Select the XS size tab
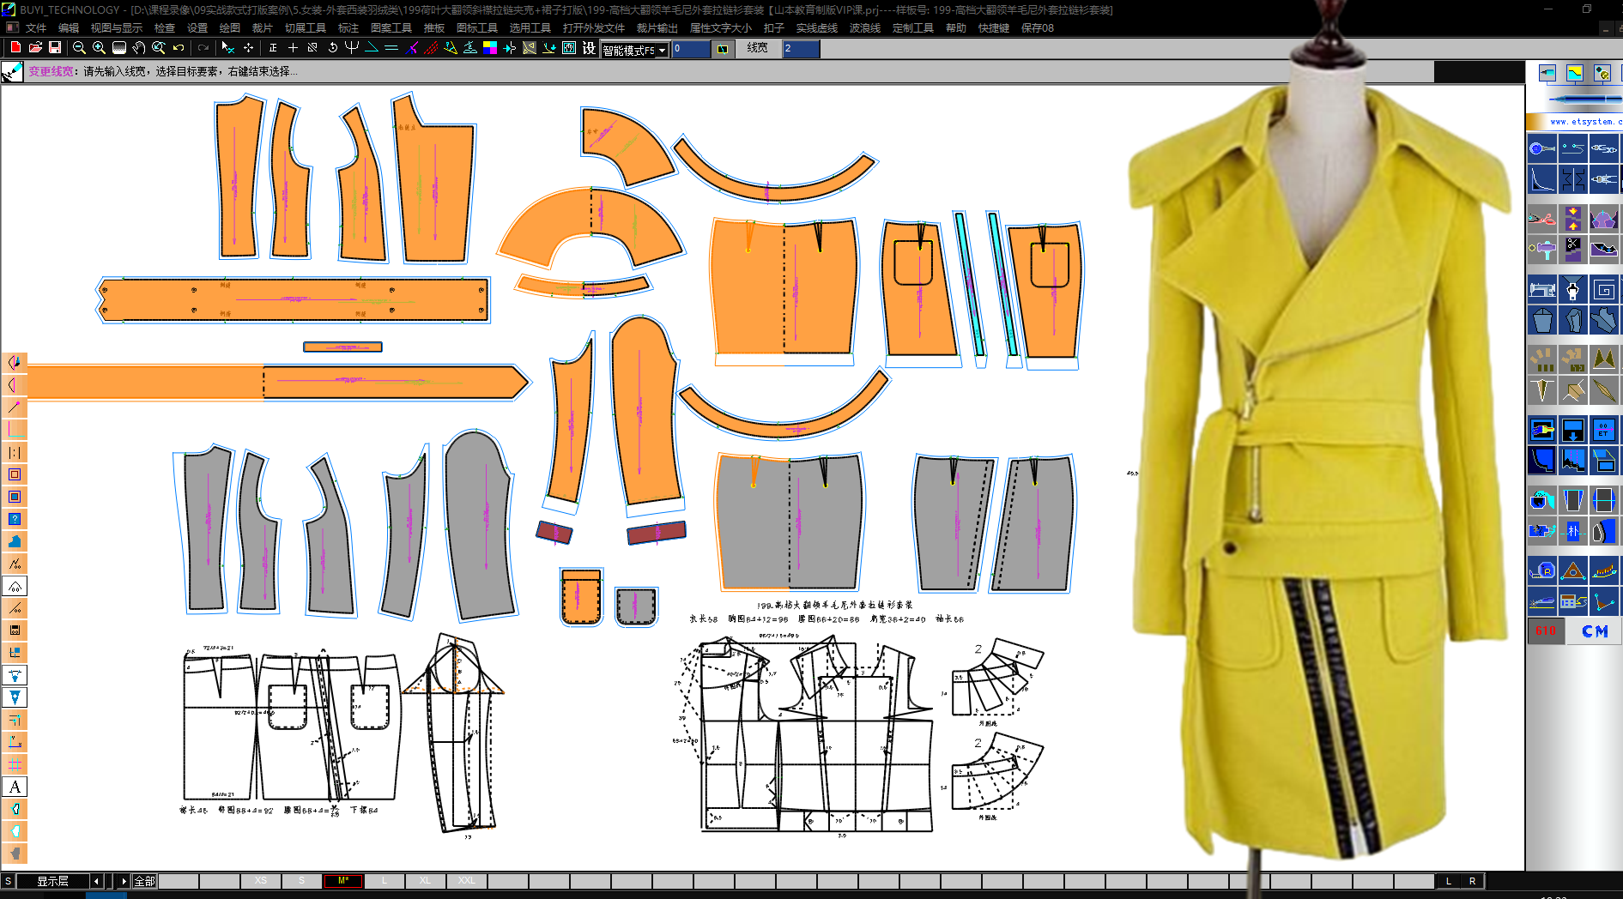The height and width of the screenshot is (899, 1623). [x=261, y=881]
